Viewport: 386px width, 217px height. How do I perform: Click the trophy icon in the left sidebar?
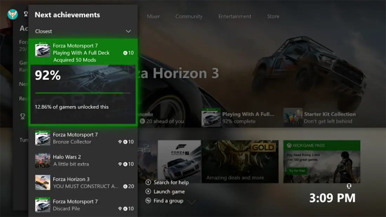(23, 116)
